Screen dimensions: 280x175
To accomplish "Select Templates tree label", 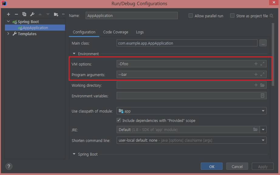I will [x=27, y=34].
